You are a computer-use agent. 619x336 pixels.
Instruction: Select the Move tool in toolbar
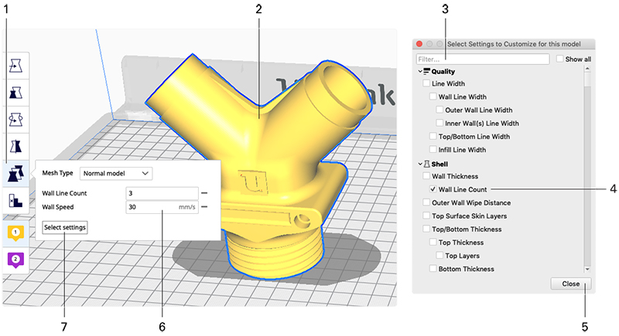click(15, 67)
